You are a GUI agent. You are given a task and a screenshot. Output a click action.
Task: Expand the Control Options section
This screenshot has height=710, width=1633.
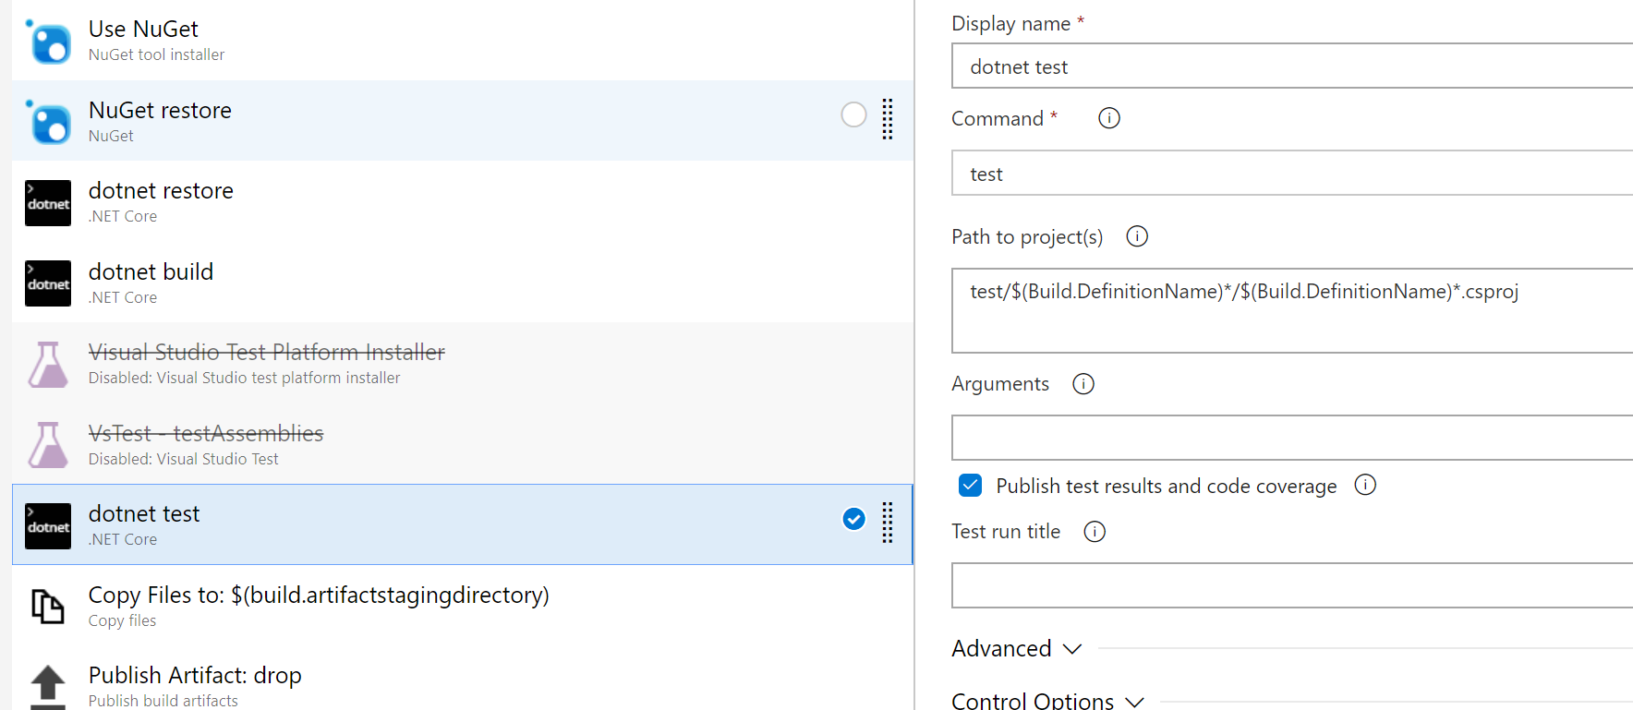[x=1048, y=701]
